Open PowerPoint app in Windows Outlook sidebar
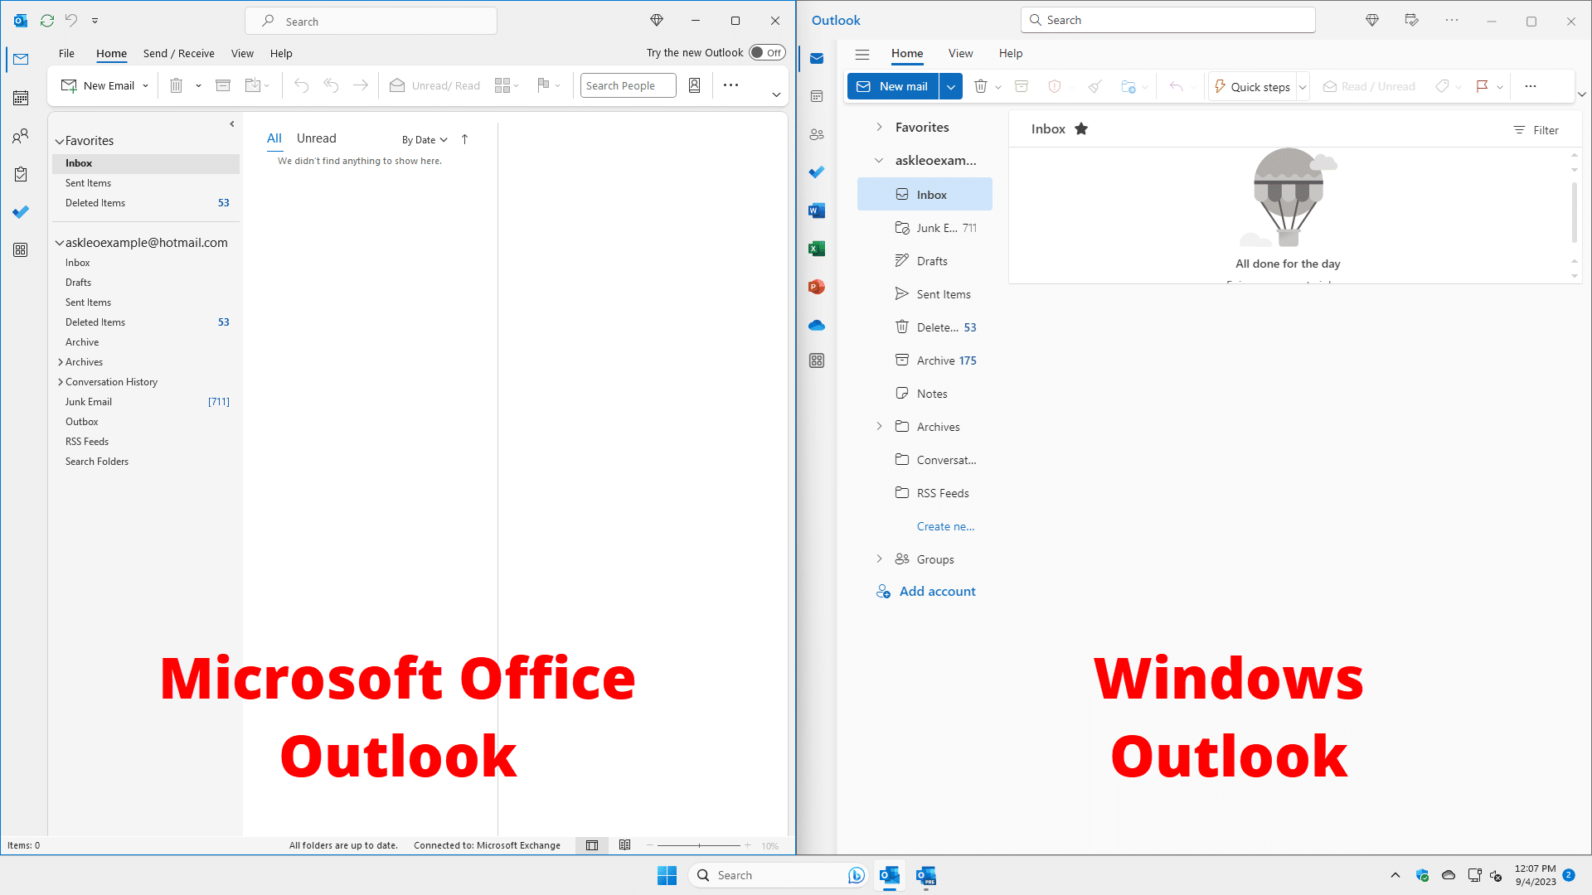This screenshot has height=895, width=1592. 817,287
